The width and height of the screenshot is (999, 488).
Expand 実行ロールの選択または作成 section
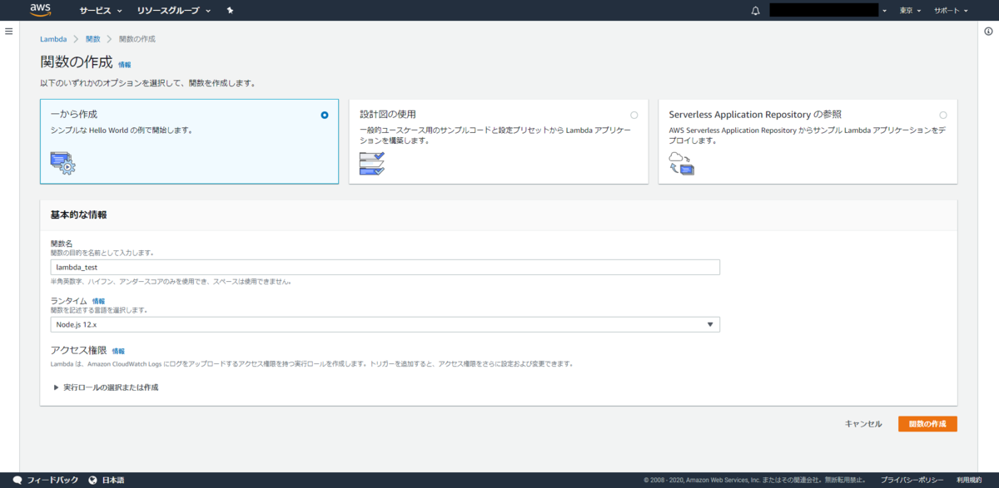[x=106, y=387]
